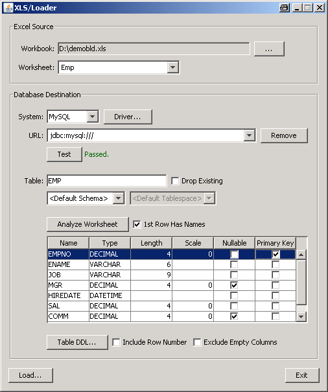
Task: Click length value 9 in JOB row
Action: (x=152, y=275)
